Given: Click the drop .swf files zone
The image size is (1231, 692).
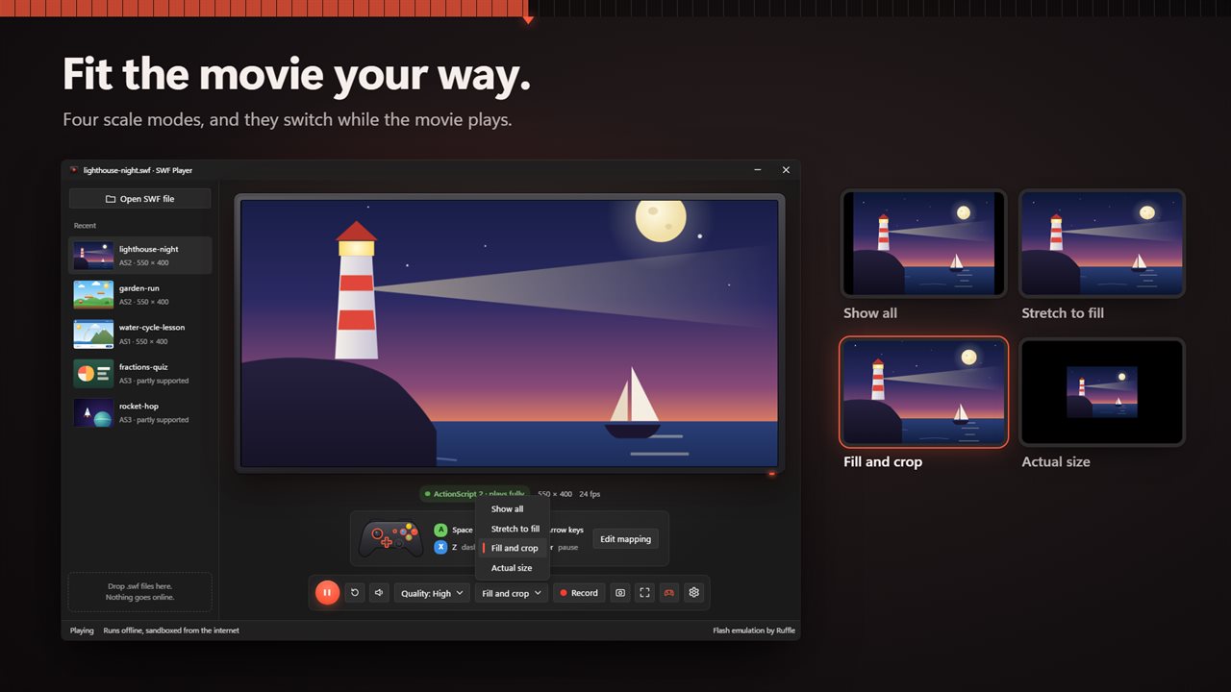Looking at the screenshot, I should click(x=140, y=592).
